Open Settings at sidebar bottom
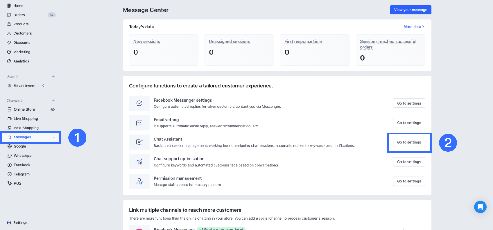This screenshot has height=230, width=493. coord(20,223)
